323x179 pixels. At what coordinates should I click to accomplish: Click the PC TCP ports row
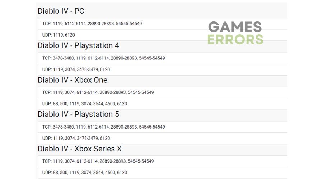pyautogui.click(x=163, y=24)
